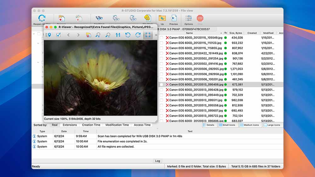Toggle fit-to-window icon in R-Viewer
The height and width of the screenshot is (177, 315).
pos(148,35)
